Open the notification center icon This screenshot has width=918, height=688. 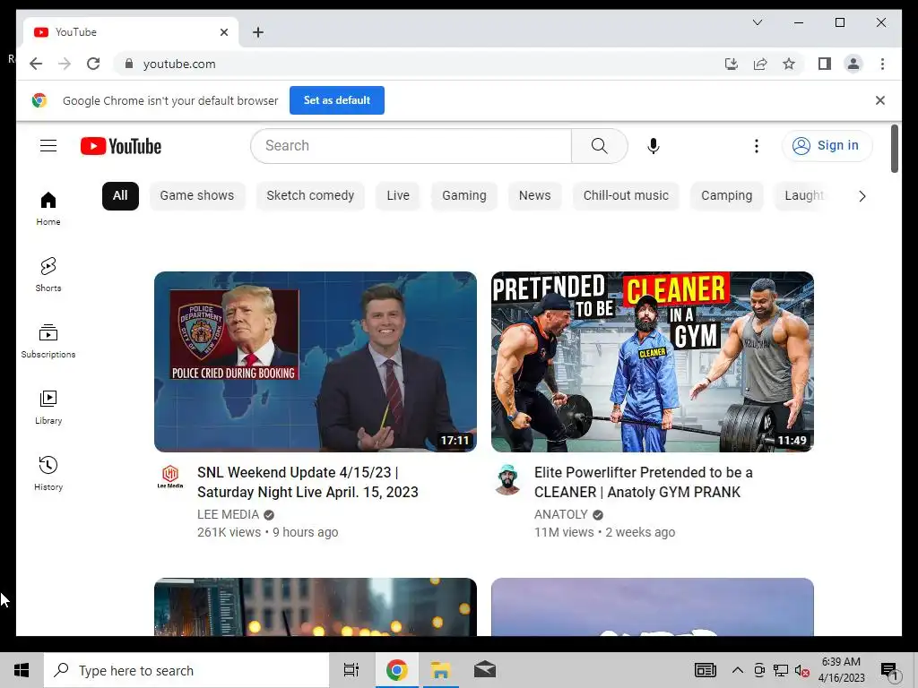889,670
